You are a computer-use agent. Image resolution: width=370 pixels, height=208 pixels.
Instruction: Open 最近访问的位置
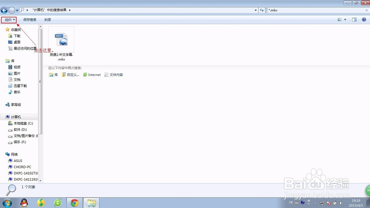point(23,49)
